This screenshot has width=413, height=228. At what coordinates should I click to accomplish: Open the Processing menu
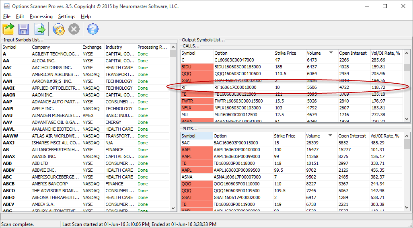point(41,16)
